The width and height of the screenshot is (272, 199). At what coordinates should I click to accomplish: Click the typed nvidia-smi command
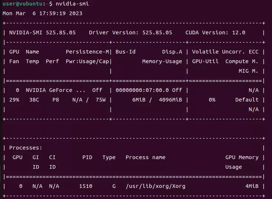[72, 4]
